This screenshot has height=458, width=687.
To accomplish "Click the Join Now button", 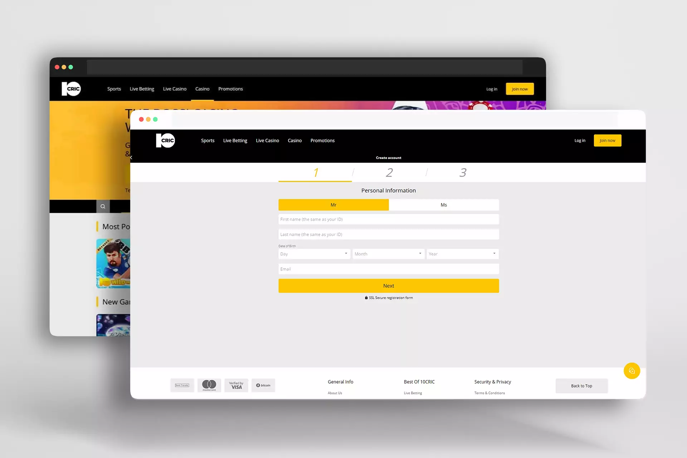I will click(x=607, y=141).
